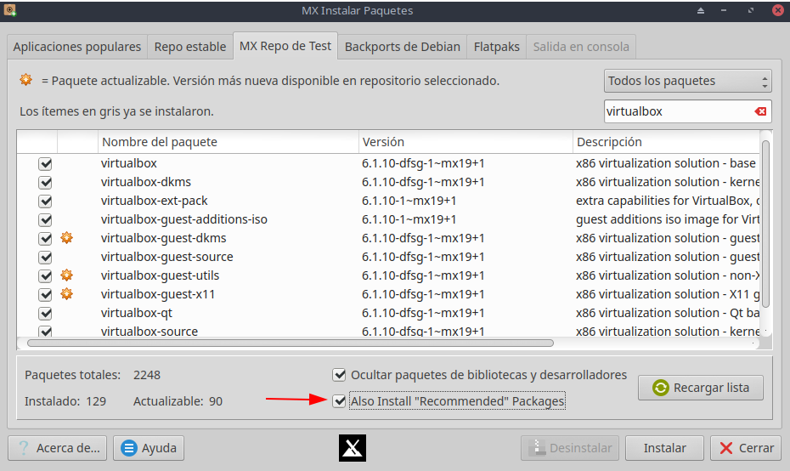The height and width of the screenshot is (471, 790).
Task: Click the upgradable star icon beside virtualbox-guest-utils
Action: tap(66, 275)
